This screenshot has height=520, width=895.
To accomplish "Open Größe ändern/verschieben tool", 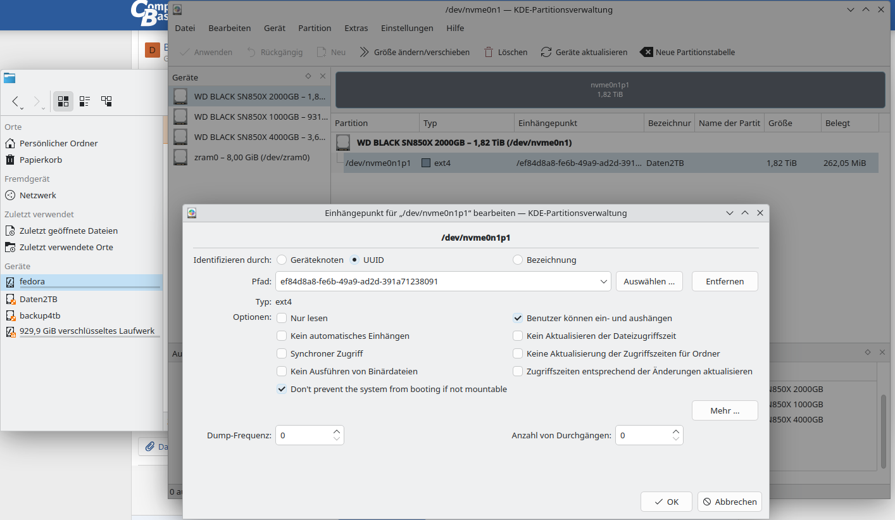I will tap(415, 52).
